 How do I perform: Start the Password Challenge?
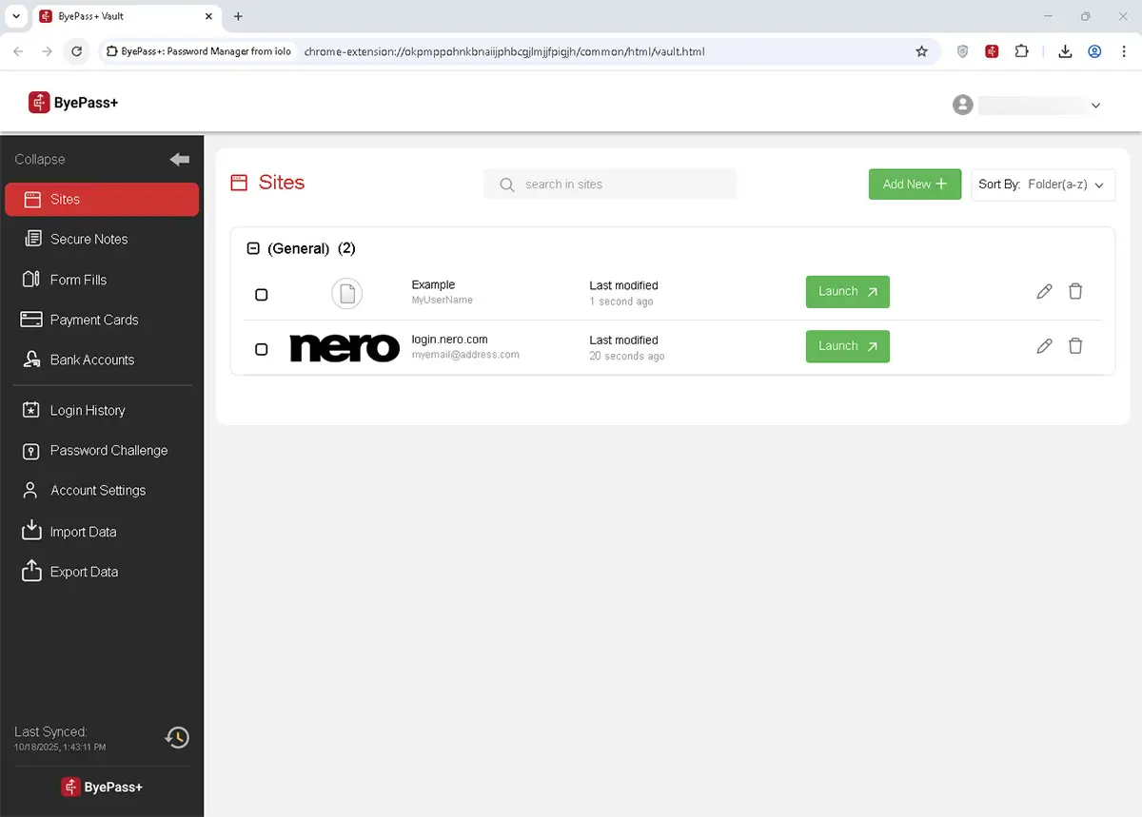pyautogui.click(x=108, y=450)
